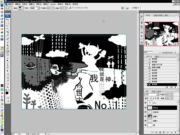This screenshot has height=135, width=180.
Task: Select the Zoom tool
Action: coord(8,87)
